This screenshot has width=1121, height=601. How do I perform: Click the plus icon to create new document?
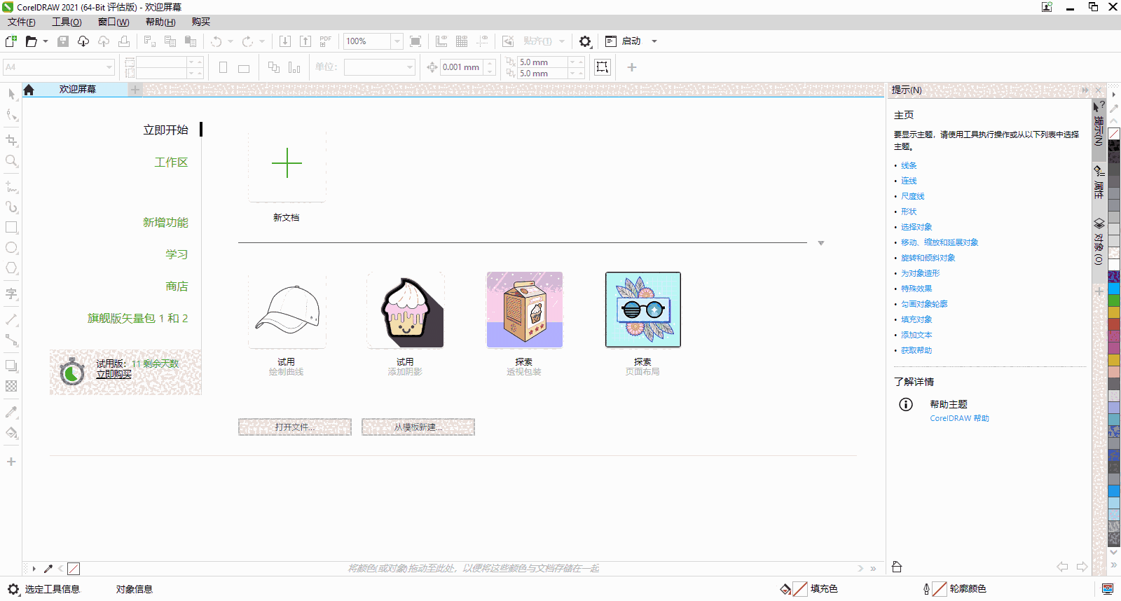[287, 163]
